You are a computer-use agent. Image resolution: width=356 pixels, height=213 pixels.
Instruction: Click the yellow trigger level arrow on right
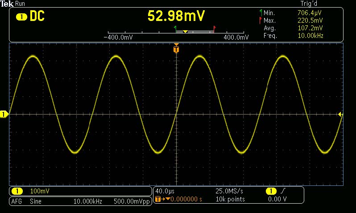point(340,115)
